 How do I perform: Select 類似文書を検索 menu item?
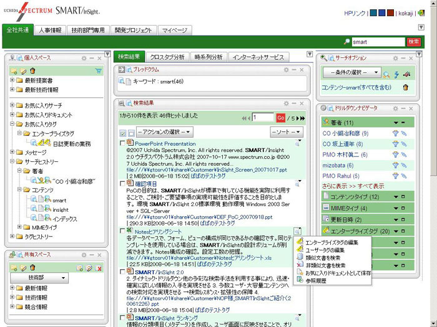coord(323,258)
